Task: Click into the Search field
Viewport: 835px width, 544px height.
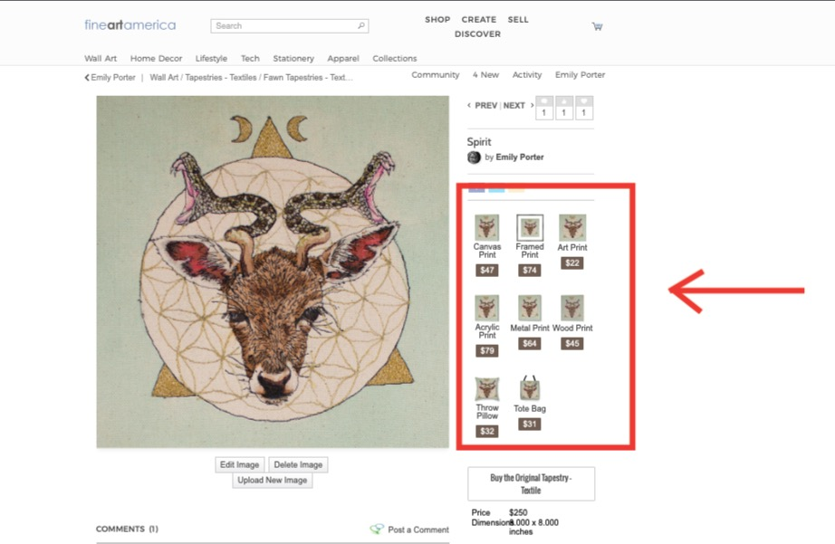Action: coord(290,25)
